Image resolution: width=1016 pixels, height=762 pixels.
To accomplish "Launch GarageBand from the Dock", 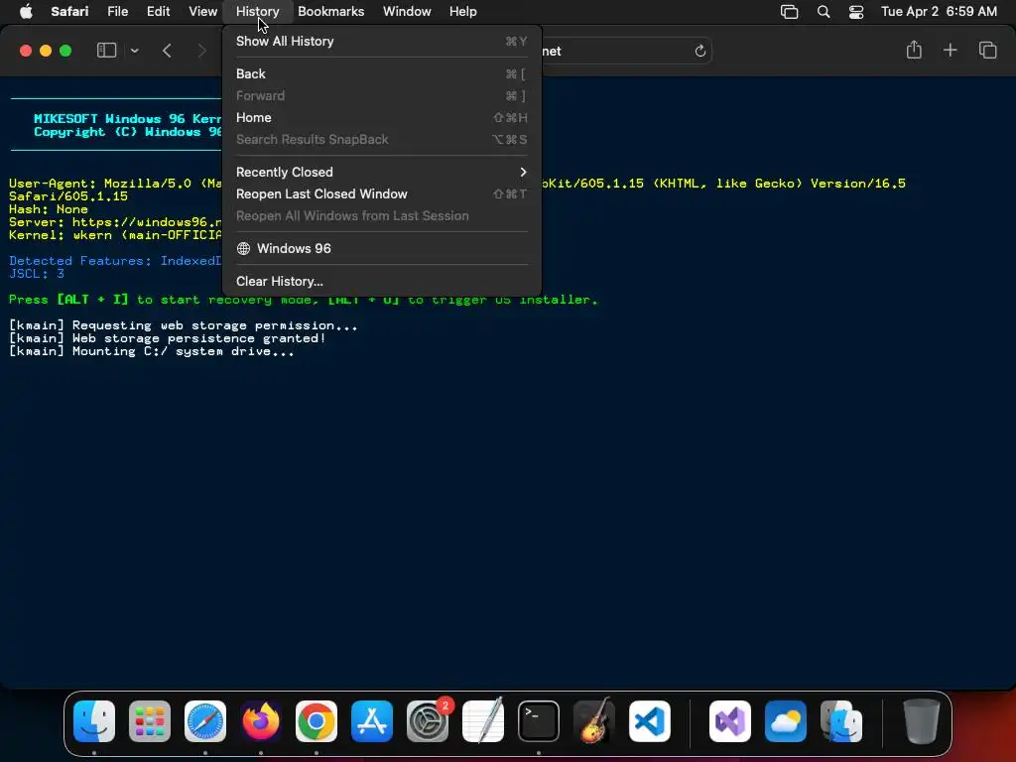I will click(x=594, y=721).
